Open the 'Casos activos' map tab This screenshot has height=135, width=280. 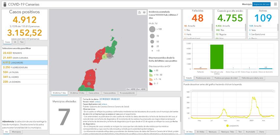point(94,93)
